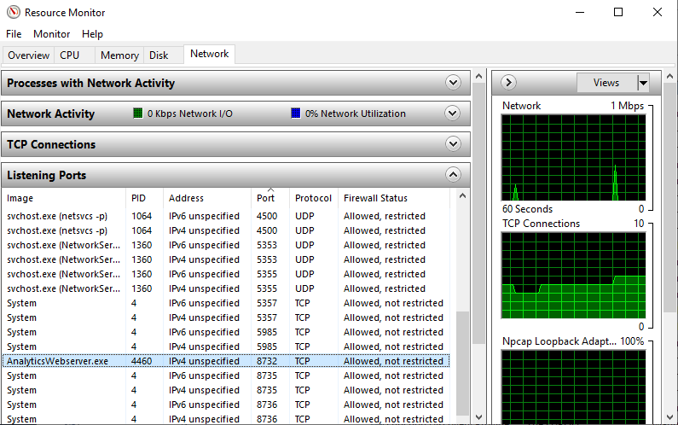
Task: Click the Listening Ports section header
Action: (235, 175)
